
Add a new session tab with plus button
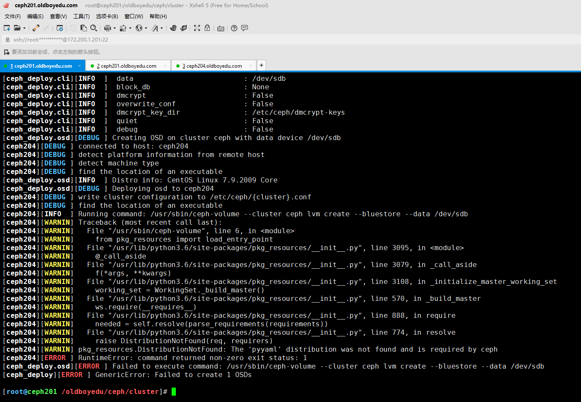click(261, 66)
